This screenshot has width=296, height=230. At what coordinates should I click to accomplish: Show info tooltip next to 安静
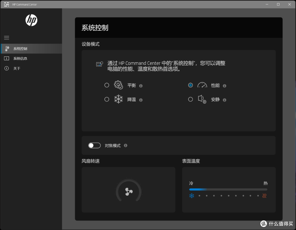tap(224, 100)
